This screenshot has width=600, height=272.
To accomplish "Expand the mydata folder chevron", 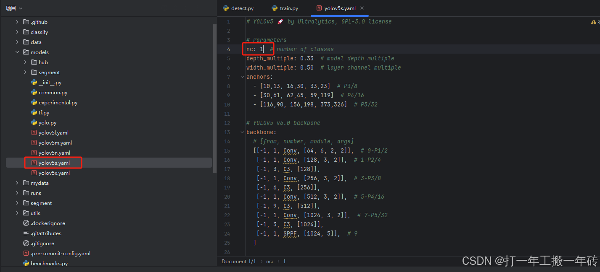I will [17, 183].
